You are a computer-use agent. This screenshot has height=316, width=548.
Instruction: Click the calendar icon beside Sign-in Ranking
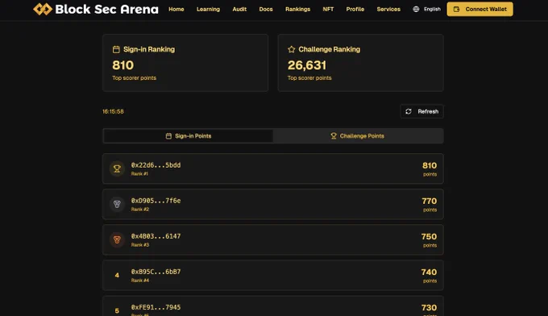pos(116,49)
